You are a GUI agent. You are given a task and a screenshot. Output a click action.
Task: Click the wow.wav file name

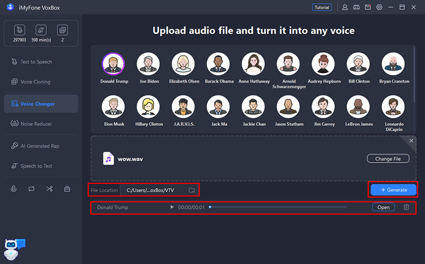(x=130, y=159)
